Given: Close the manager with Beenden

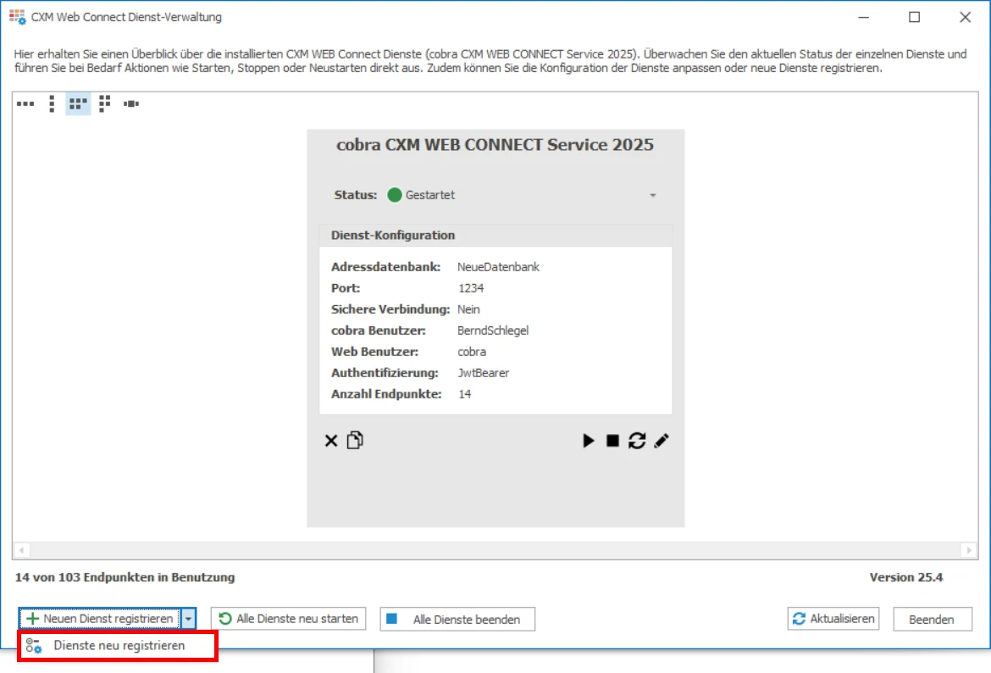Looking at the screenshot, I should 932,619.
